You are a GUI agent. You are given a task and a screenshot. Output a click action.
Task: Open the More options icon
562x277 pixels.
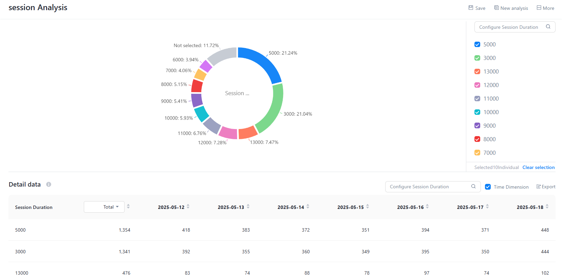[x=539, y=8]
